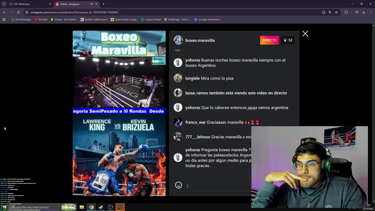Click the comment text input field
This screenshot has height=211, width=375.
218,186
